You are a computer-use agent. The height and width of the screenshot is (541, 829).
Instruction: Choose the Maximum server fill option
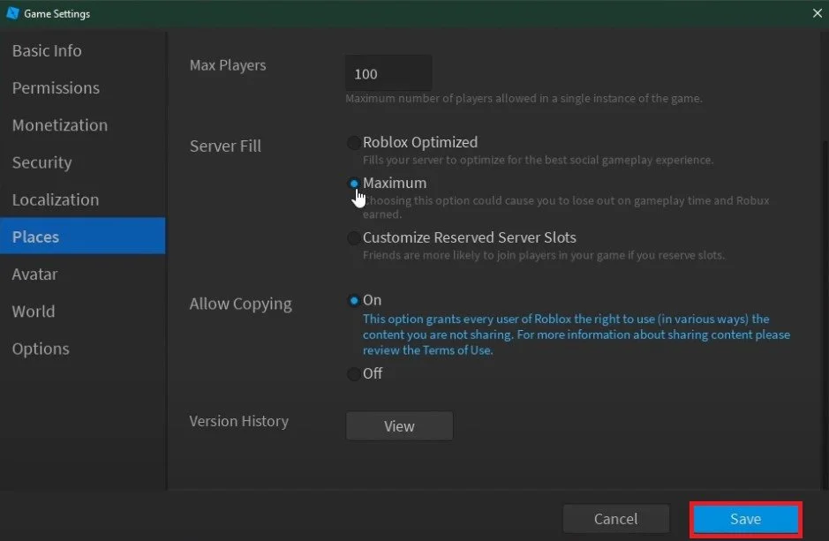[x=354, y=184]
